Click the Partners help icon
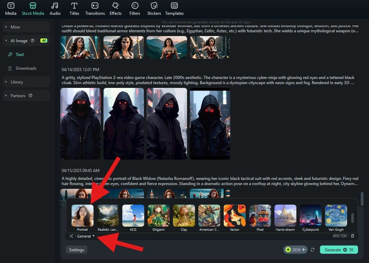The image size is (369, 263). 30,95
